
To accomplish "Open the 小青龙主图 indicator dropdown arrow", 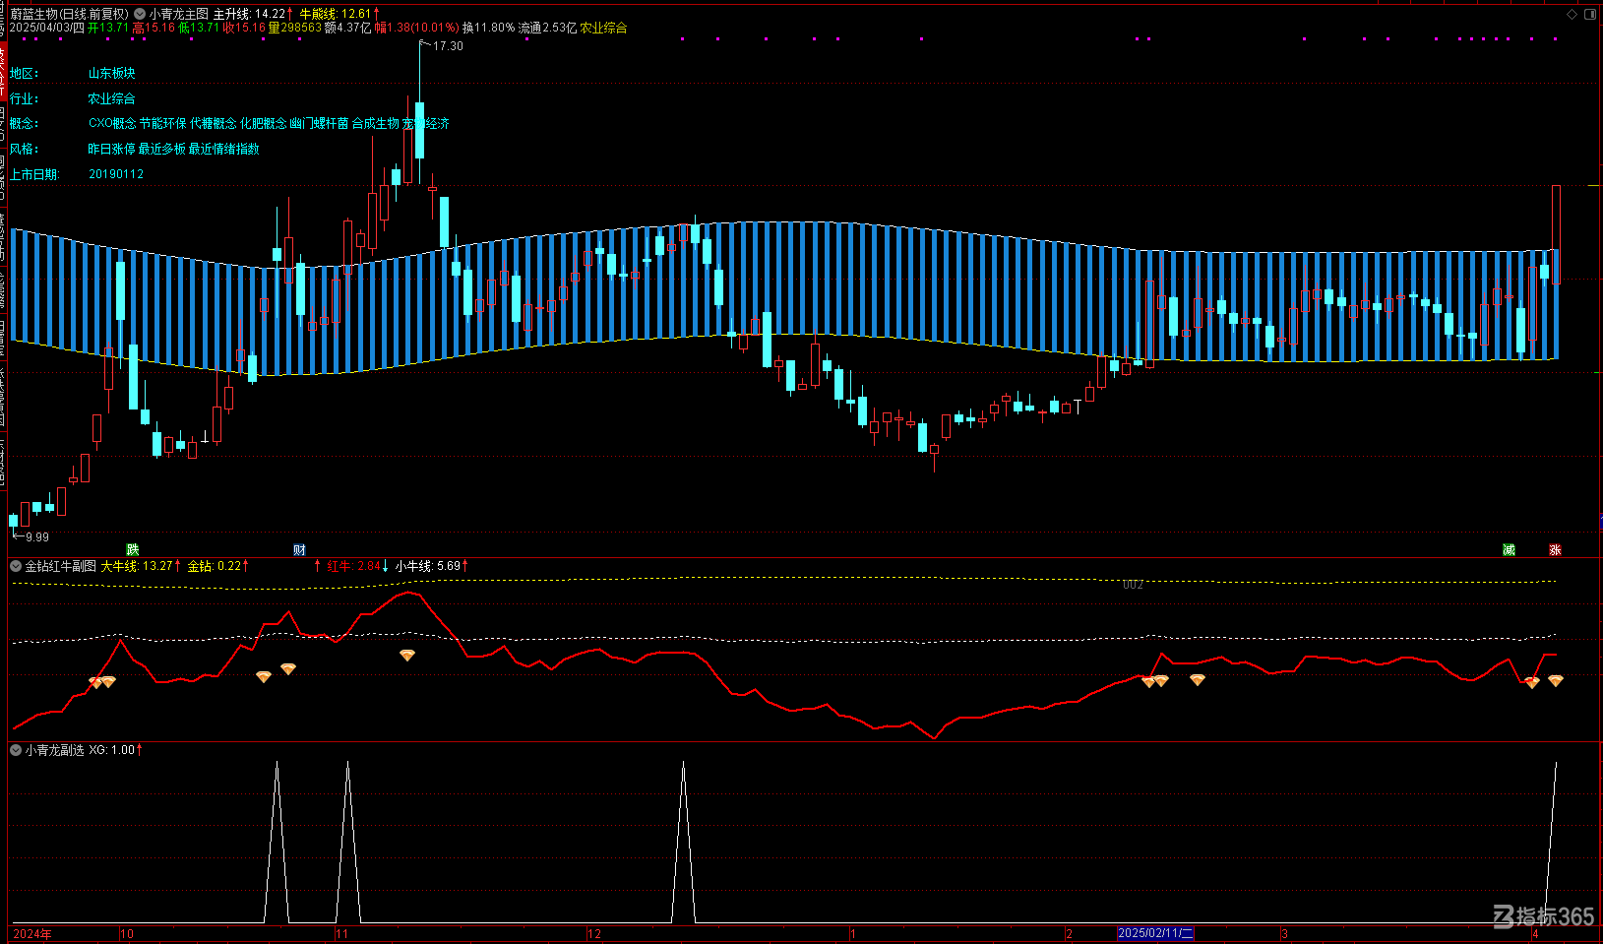I will coord(141,14).
